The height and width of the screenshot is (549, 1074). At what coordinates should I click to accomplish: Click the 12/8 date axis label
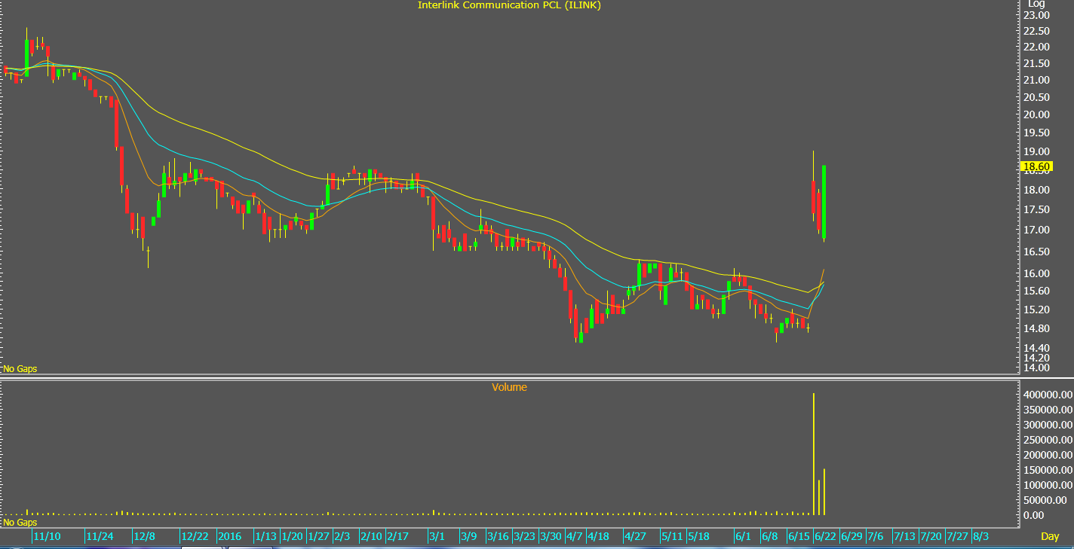pyautogui.click(x=144, y=537)
